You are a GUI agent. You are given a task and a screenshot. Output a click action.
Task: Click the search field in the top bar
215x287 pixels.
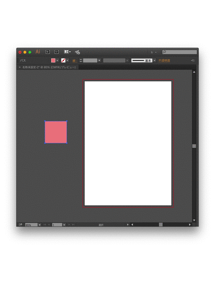[x=180, y=52]
